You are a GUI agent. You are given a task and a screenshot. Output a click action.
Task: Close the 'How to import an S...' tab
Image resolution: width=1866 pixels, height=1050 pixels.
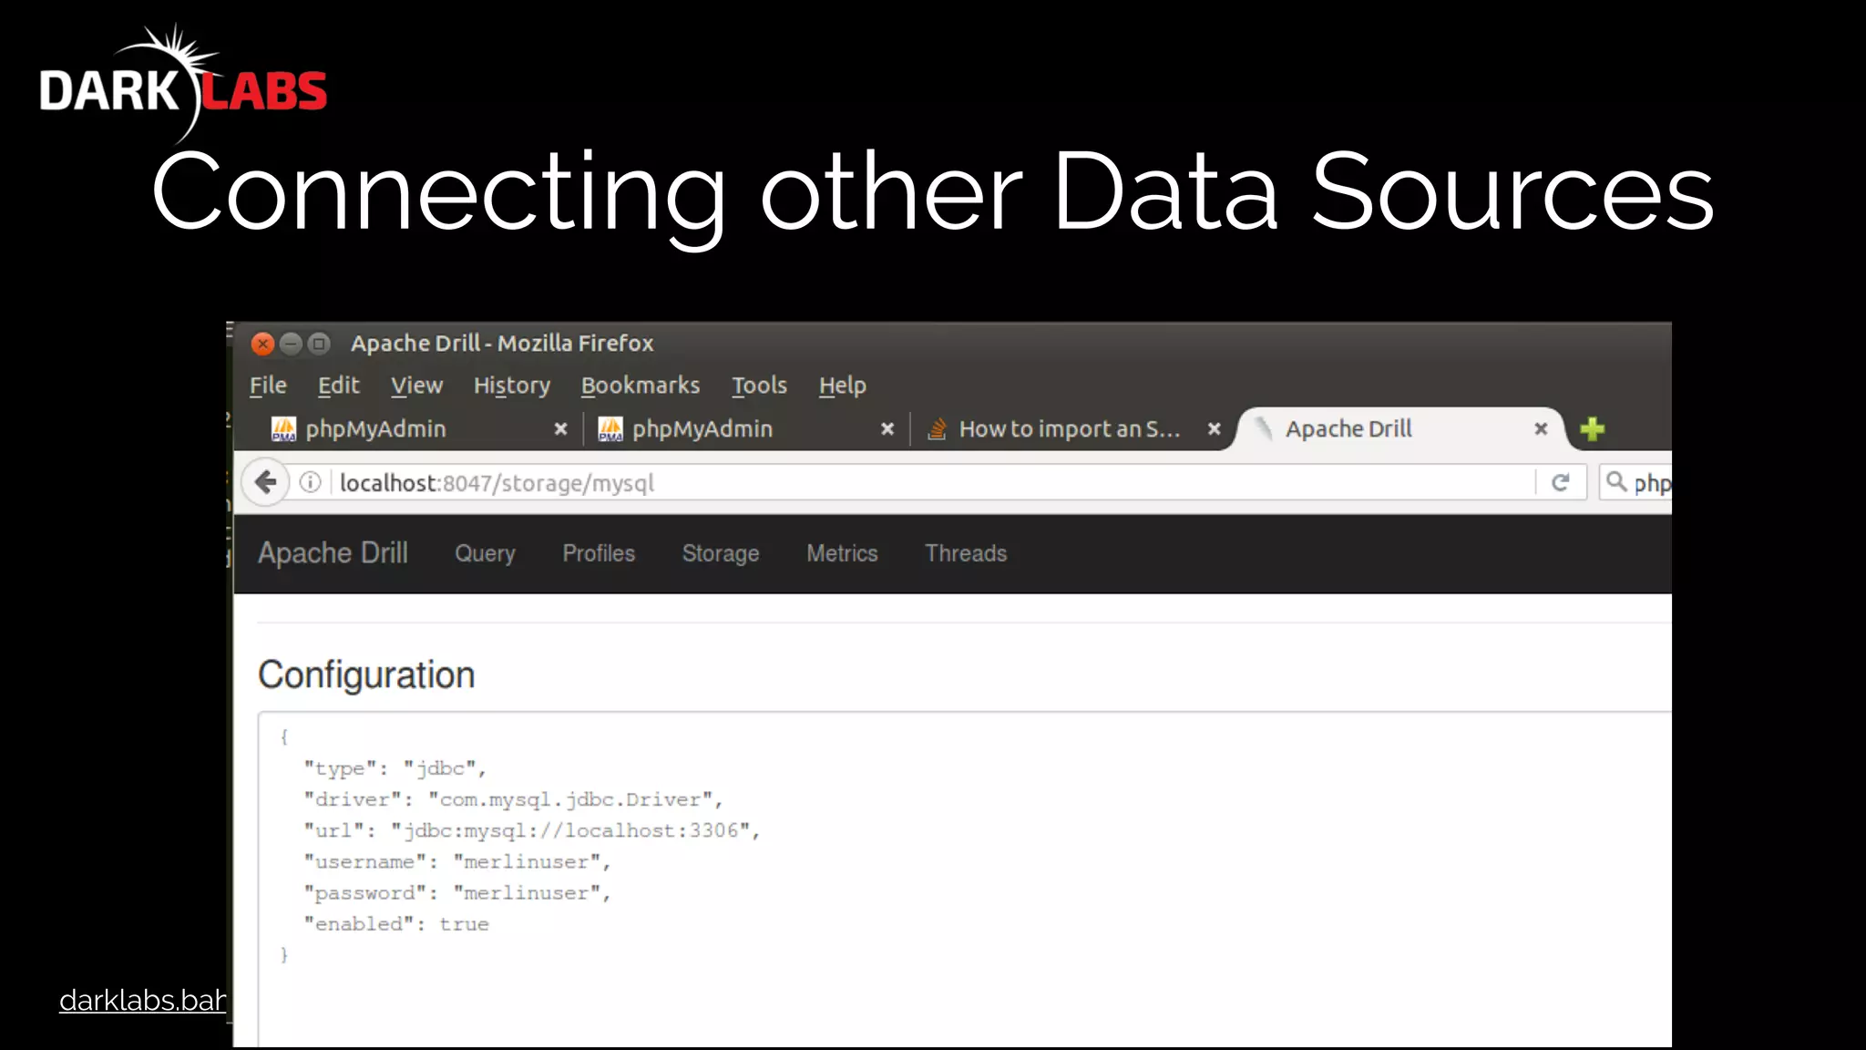coord(1214,428)
